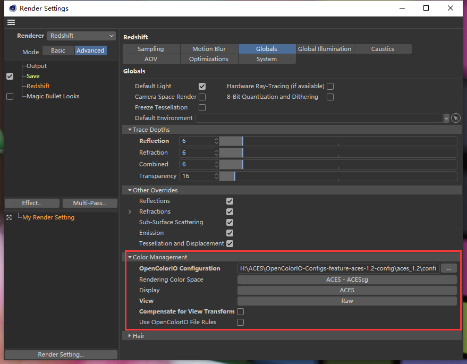Screen dimensions: 467x364
Task: Click the Cinema 4D app icon in title bar
Action: point(13,8)
